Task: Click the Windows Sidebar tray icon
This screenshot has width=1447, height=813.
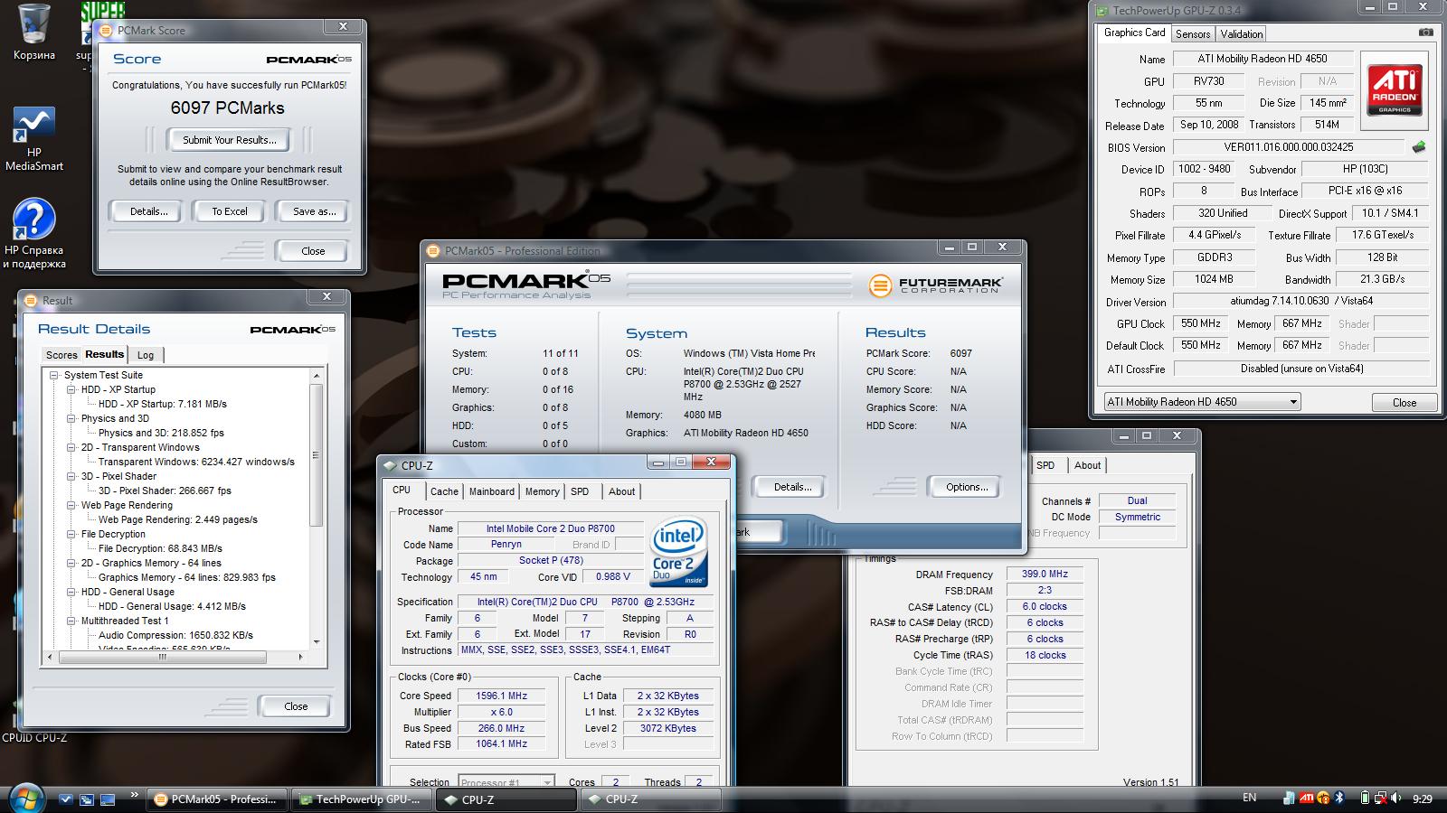Action: 1289,799
